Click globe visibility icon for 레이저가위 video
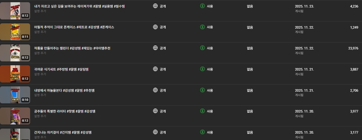Screen dimensions: 362x140 [155, 6]
